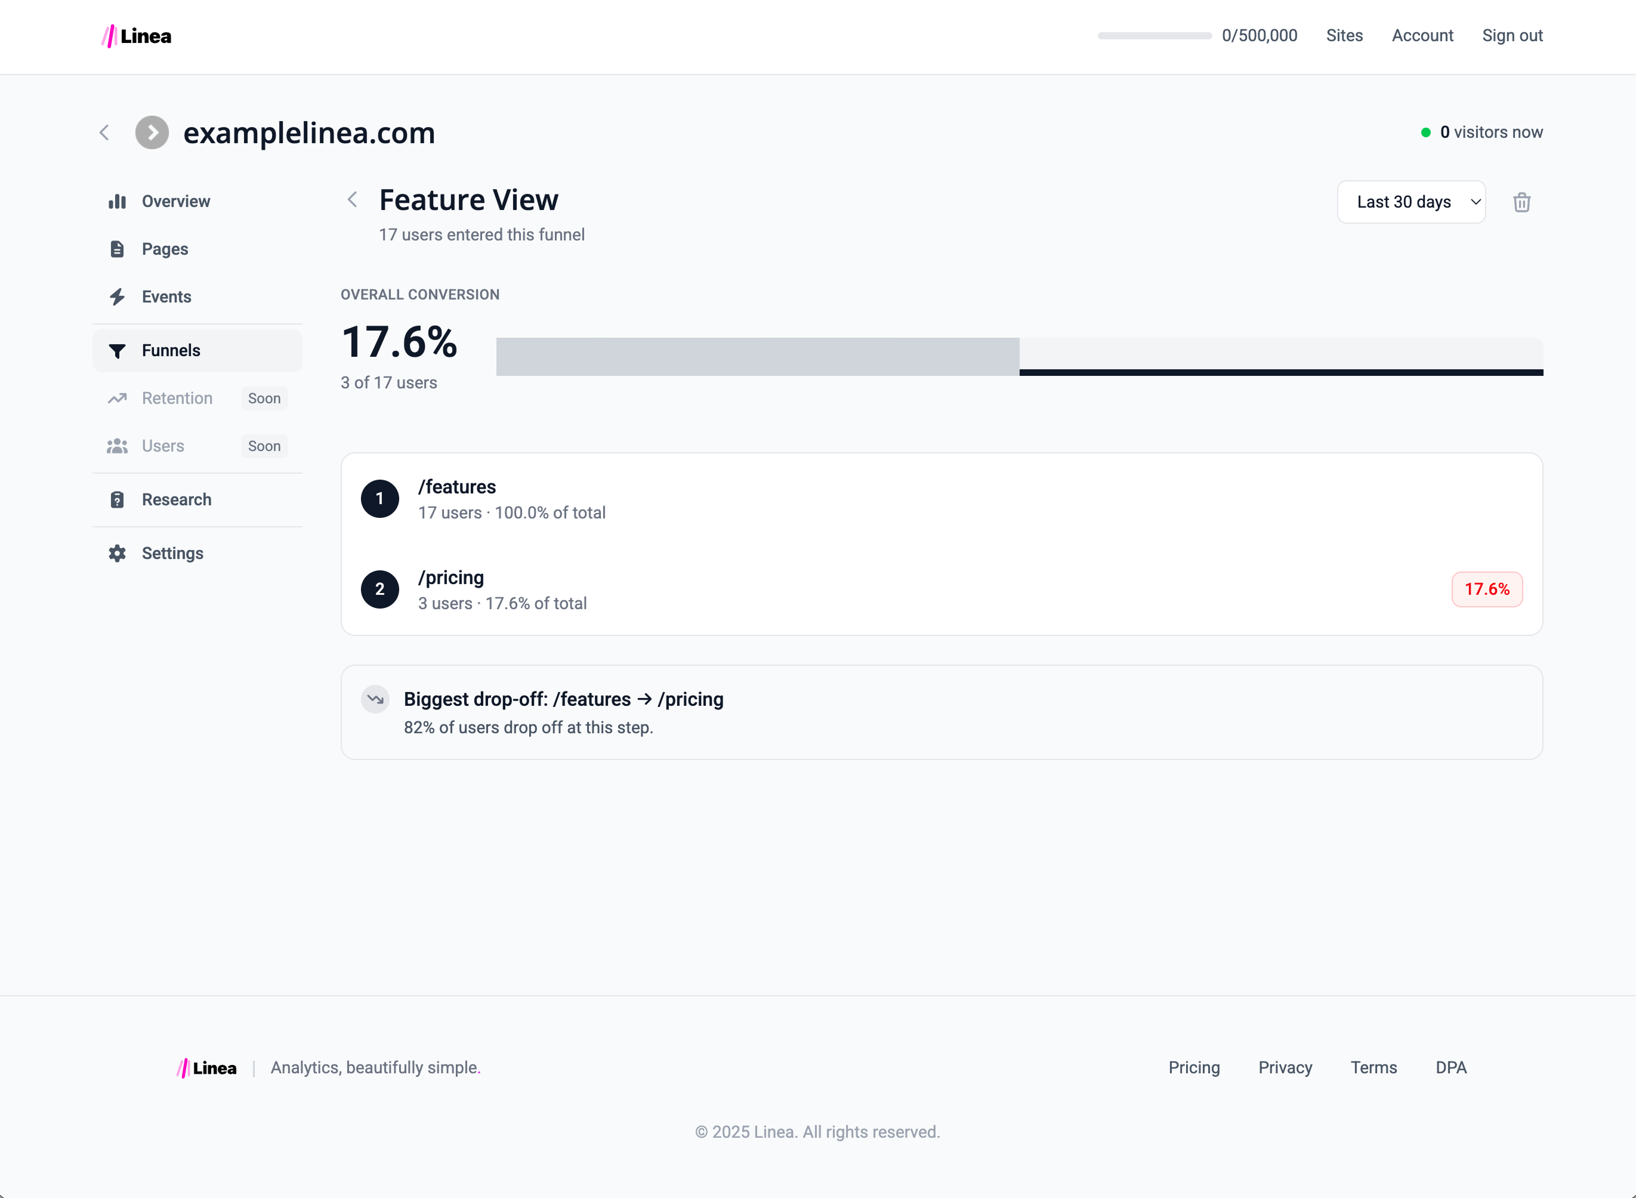Open the Last 30 days dropdown
This screenshot has width=1636, height=1198.
[1410, 202]
